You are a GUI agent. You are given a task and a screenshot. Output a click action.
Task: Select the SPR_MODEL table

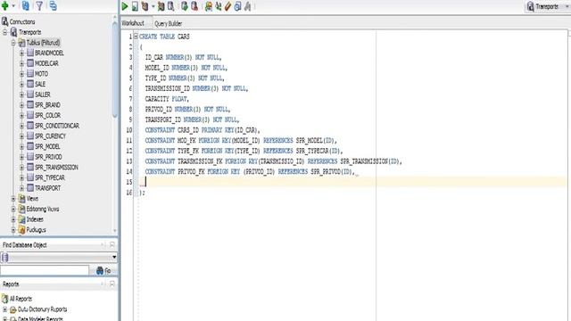[x=47, y=146]
